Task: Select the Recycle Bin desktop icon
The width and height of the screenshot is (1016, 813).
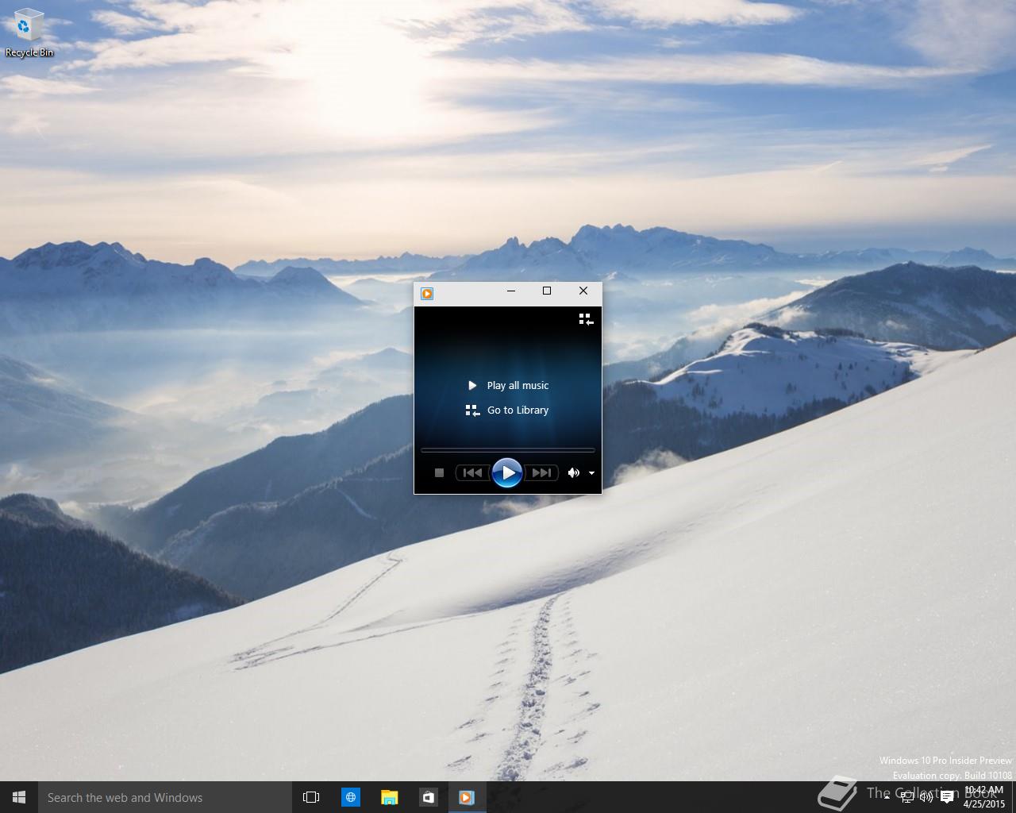Action: tap(29, 33)
